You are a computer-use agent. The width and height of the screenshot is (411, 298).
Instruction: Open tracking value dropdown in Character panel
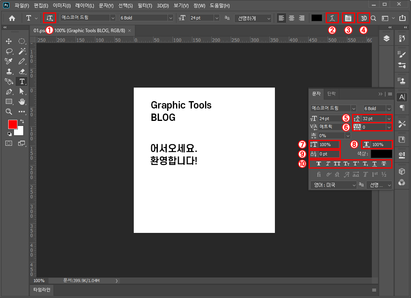pyautogui.click(x=389, y=127)
